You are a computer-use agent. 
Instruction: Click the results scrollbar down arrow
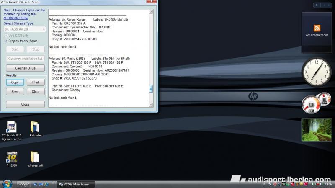151,105
